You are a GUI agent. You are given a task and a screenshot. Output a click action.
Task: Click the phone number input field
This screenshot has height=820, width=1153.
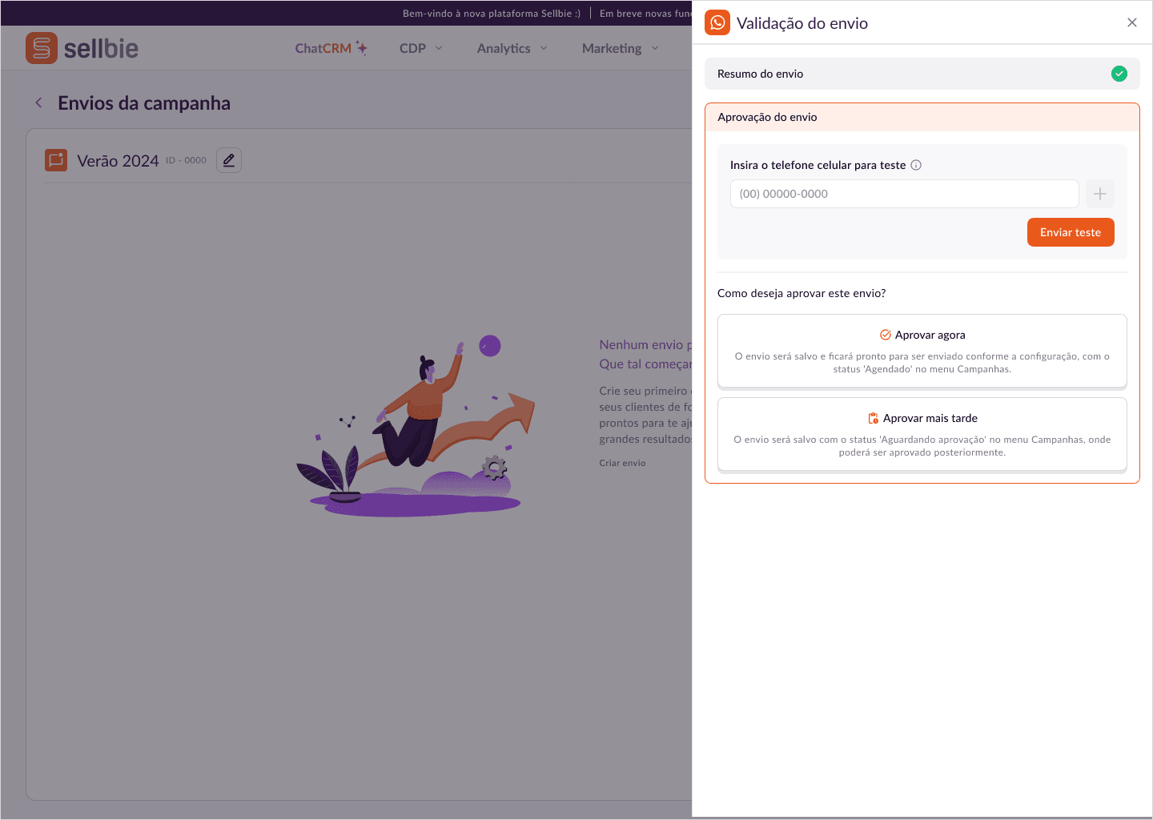pos(904,194)
